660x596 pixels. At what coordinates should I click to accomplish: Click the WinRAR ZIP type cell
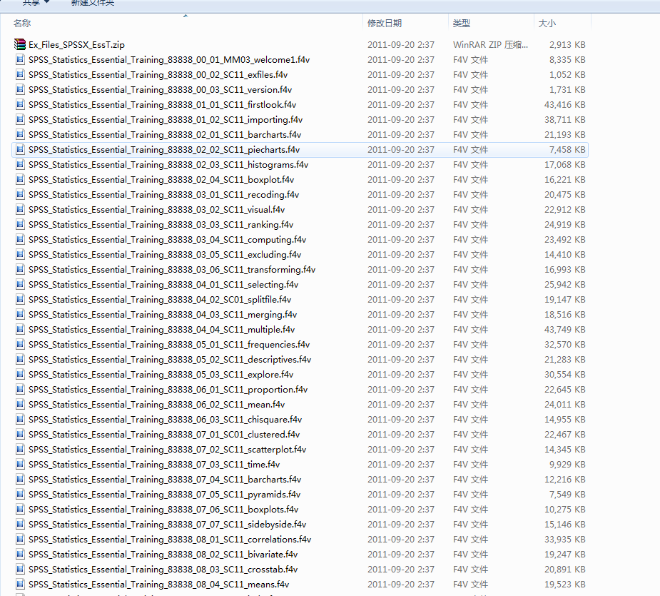pos(490,45)
